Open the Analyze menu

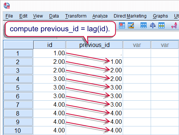click(x=100, y=16)
